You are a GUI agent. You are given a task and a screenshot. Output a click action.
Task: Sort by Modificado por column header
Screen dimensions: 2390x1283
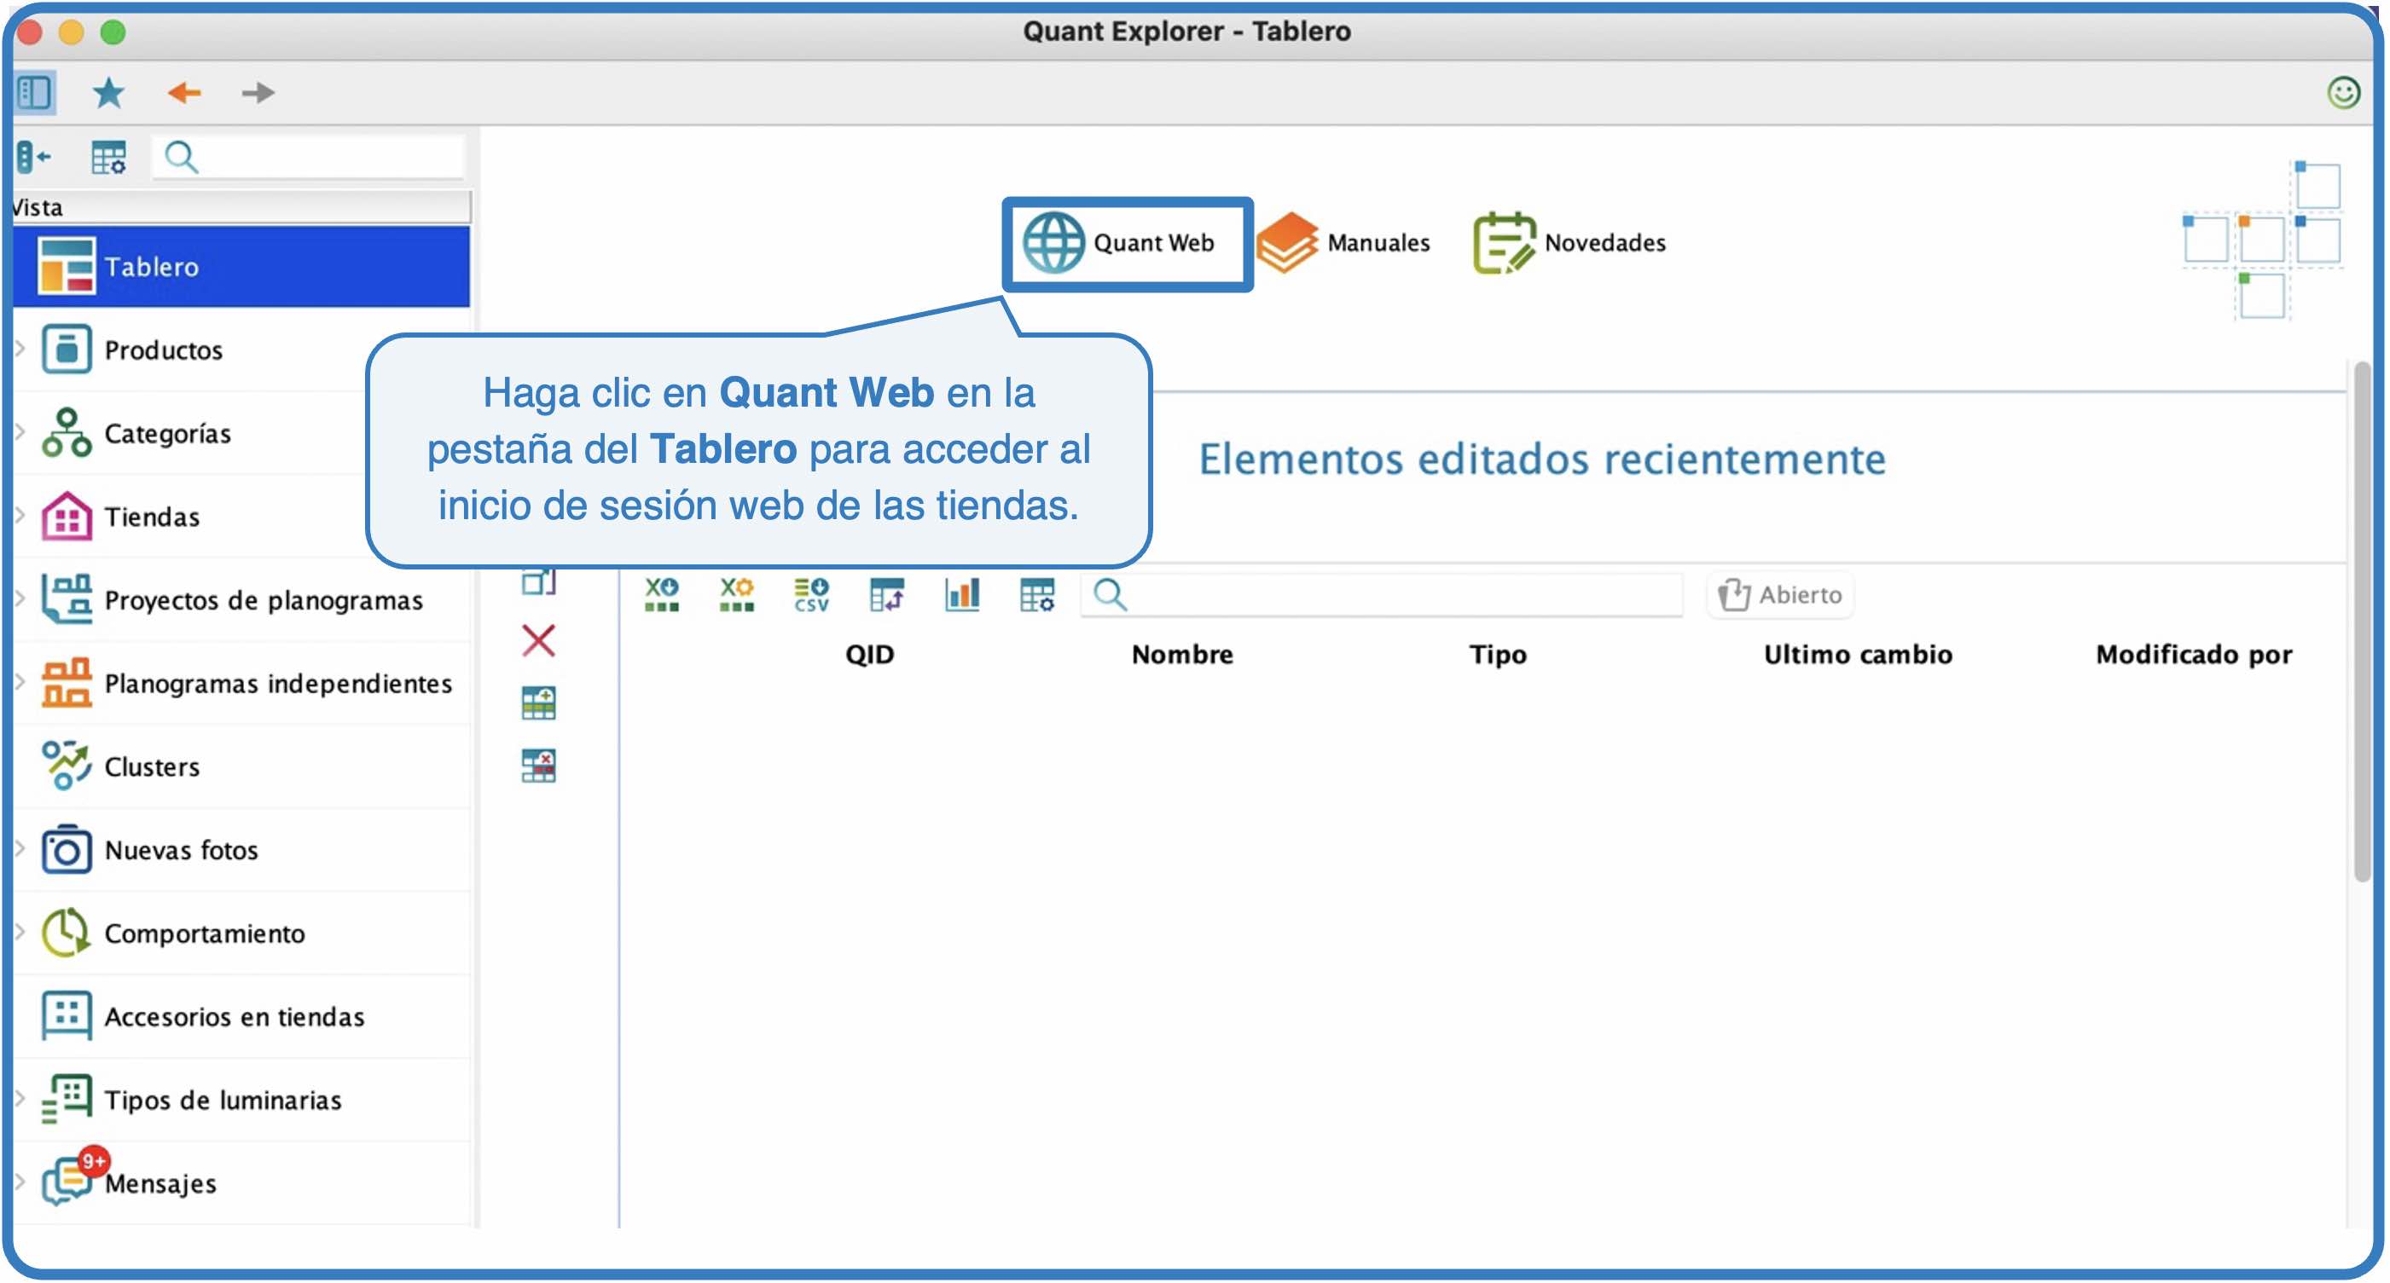pyautogui.click(x=2193, y=655)
